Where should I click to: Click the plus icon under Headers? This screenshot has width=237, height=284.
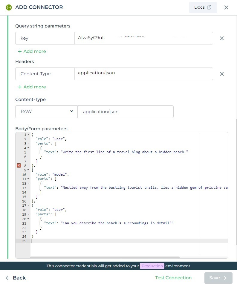coord(20,87)
